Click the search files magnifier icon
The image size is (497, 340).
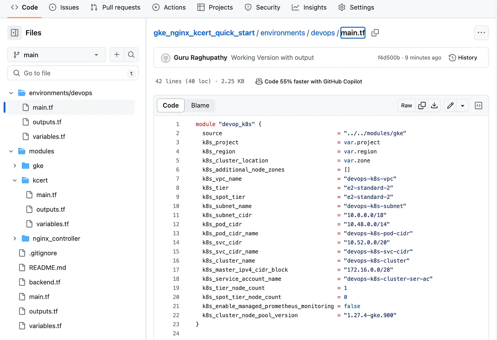click(131, 55)
